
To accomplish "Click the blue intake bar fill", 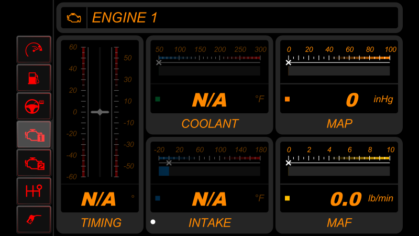I will [164, 171].
